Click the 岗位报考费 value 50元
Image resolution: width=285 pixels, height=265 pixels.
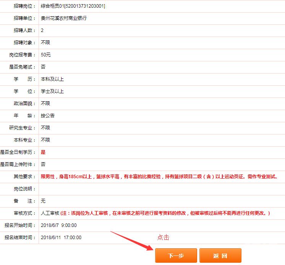[45, 55]
